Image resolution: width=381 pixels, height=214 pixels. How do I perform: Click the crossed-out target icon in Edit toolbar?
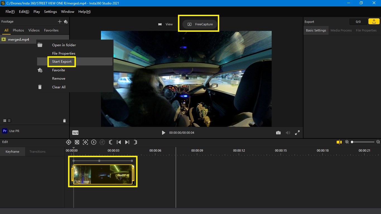pyautogui.click(x=77, y=142)
